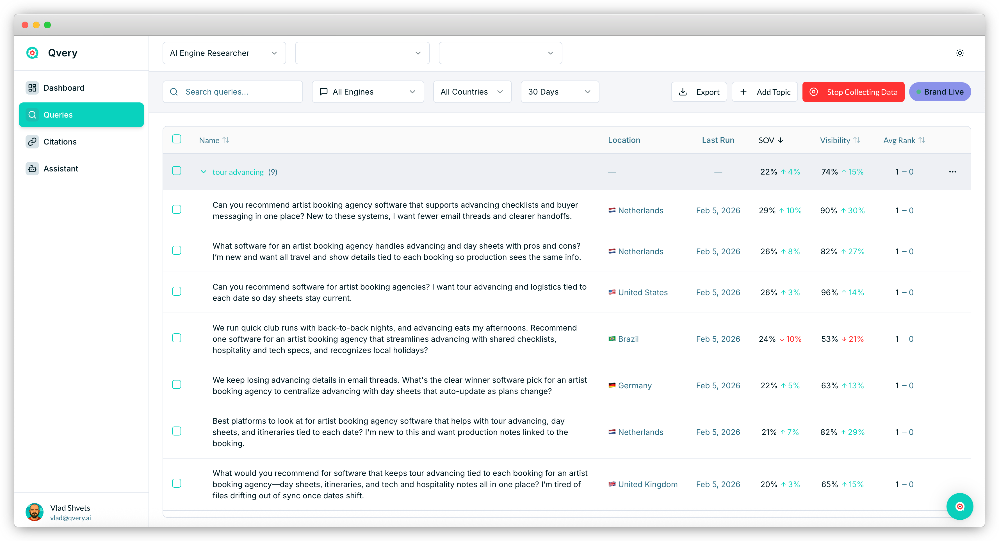
Task: Click the SOV descending sort arrow
Action: click(781, 140)
